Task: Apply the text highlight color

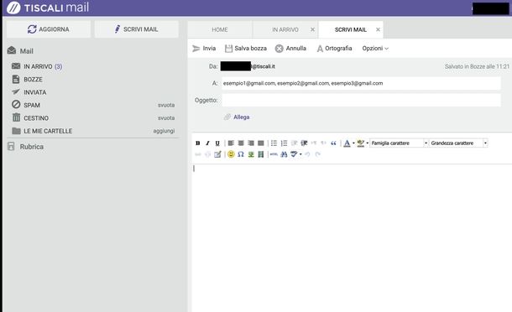Action: (360, 143)
